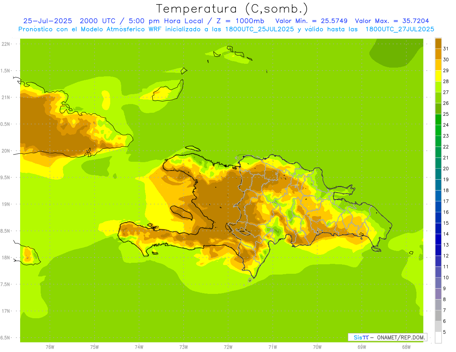This screenshot has height=352, width=456.
Task: Click the "Valor Max. = 35.7204" value
Action: tap(392, 21)
